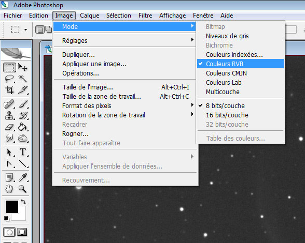The width and height of the screenshot is (305, 243).
Task: Choose Dupliquer... from Image menu
Action: [124, 54]
